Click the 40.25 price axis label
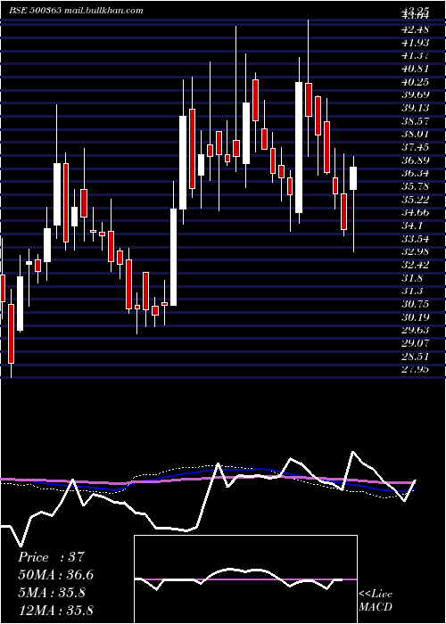This screenshot has height=624, width=446. (x=416, y=82)
